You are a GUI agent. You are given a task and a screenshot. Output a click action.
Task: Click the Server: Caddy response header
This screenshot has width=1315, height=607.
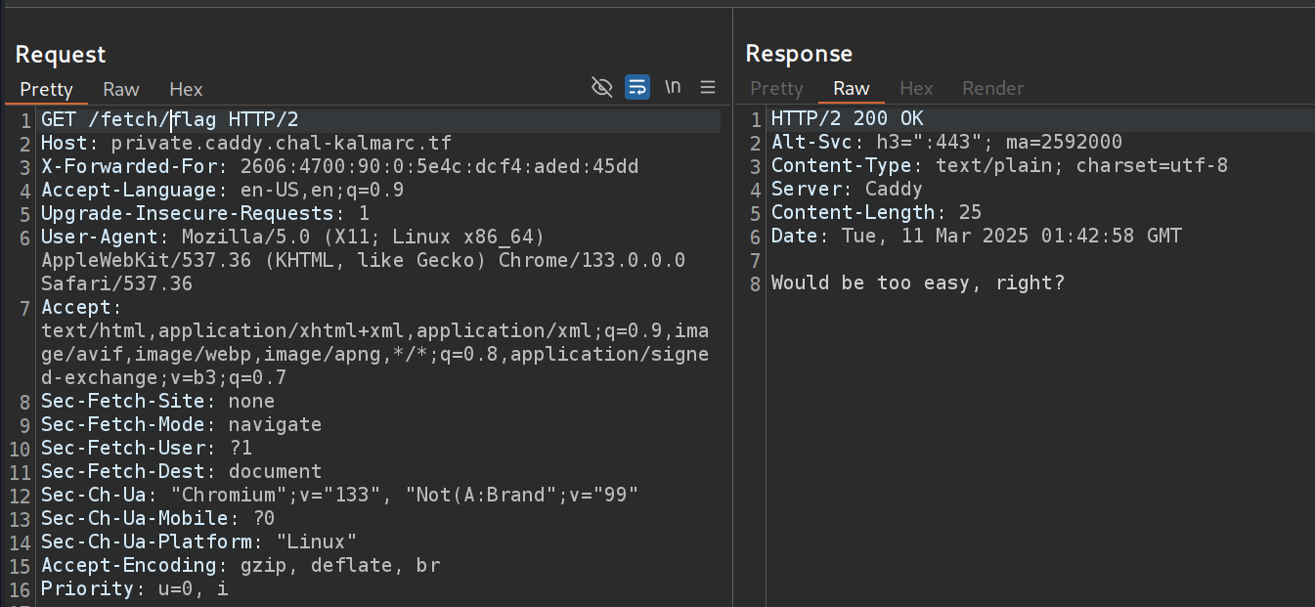pyautogui.click(x=847, y=190)
